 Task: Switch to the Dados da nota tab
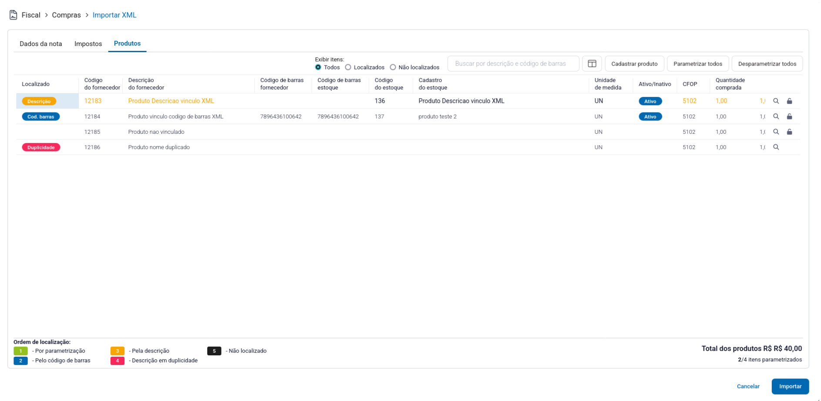[41, 44]
